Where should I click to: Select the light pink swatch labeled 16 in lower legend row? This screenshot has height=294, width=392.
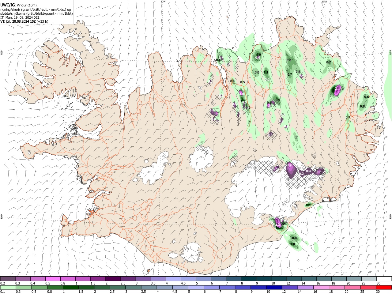click(321, 287)
